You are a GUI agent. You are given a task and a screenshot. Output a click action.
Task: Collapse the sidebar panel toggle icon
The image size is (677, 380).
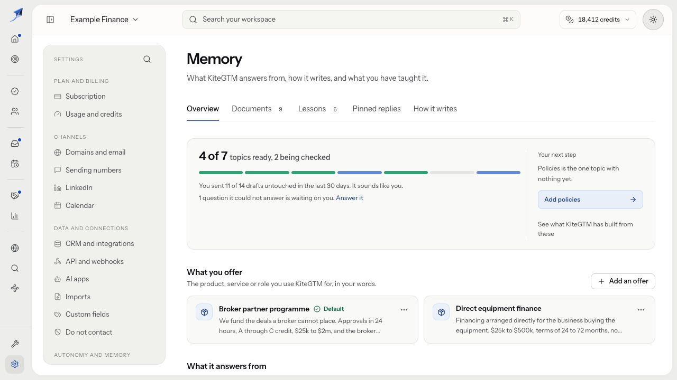click(50, 20)
